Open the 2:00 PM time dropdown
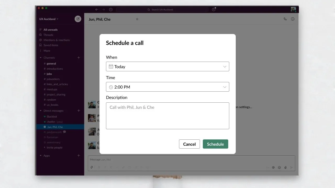The height and width of the screenshot is (188, 335). (x=167, y=87)
